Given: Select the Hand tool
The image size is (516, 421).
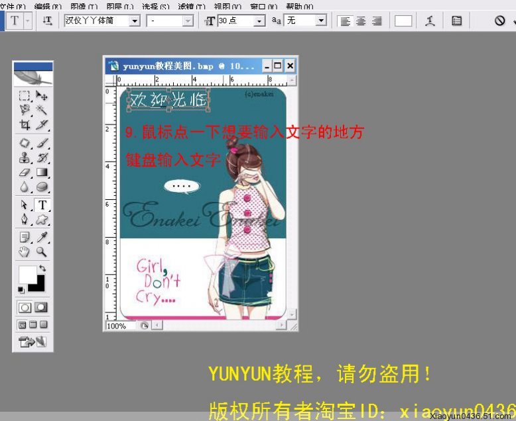Looking at the screenshot, I should pyautogui.click(x=25, y=252).
